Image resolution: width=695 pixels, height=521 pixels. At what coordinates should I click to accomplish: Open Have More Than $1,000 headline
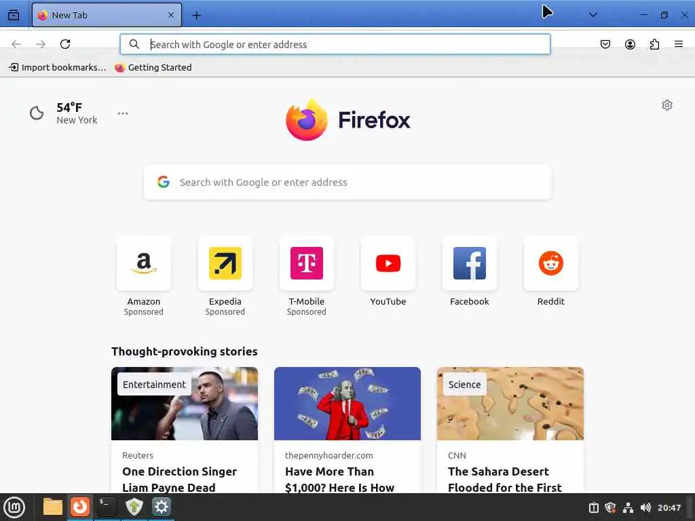click(x=339, y=480)
